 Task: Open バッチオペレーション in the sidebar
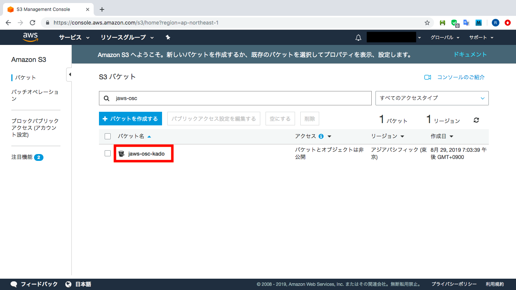click(x=35, y=95)
